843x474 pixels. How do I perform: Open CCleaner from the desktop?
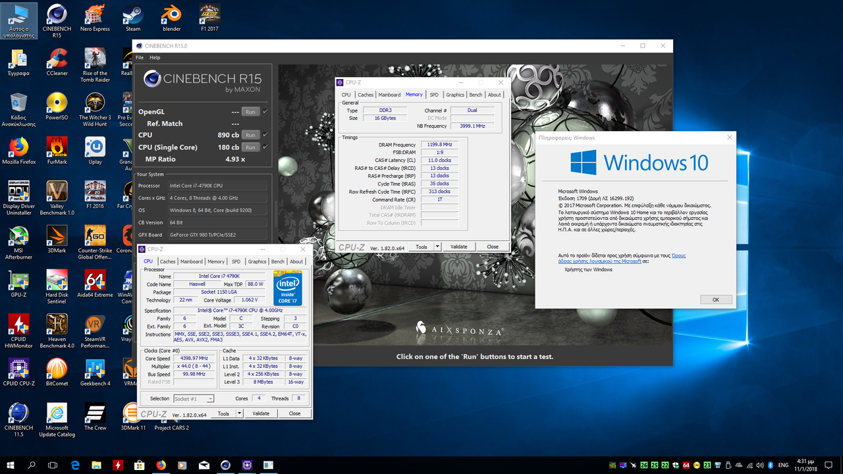pos(57,63)
